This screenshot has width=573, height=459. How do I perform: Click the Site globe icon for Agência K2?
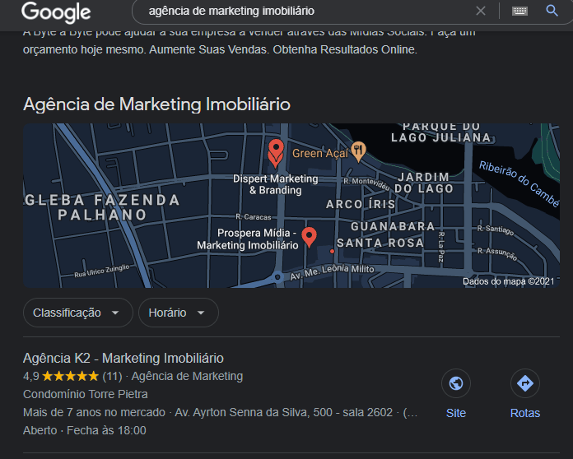456,383
